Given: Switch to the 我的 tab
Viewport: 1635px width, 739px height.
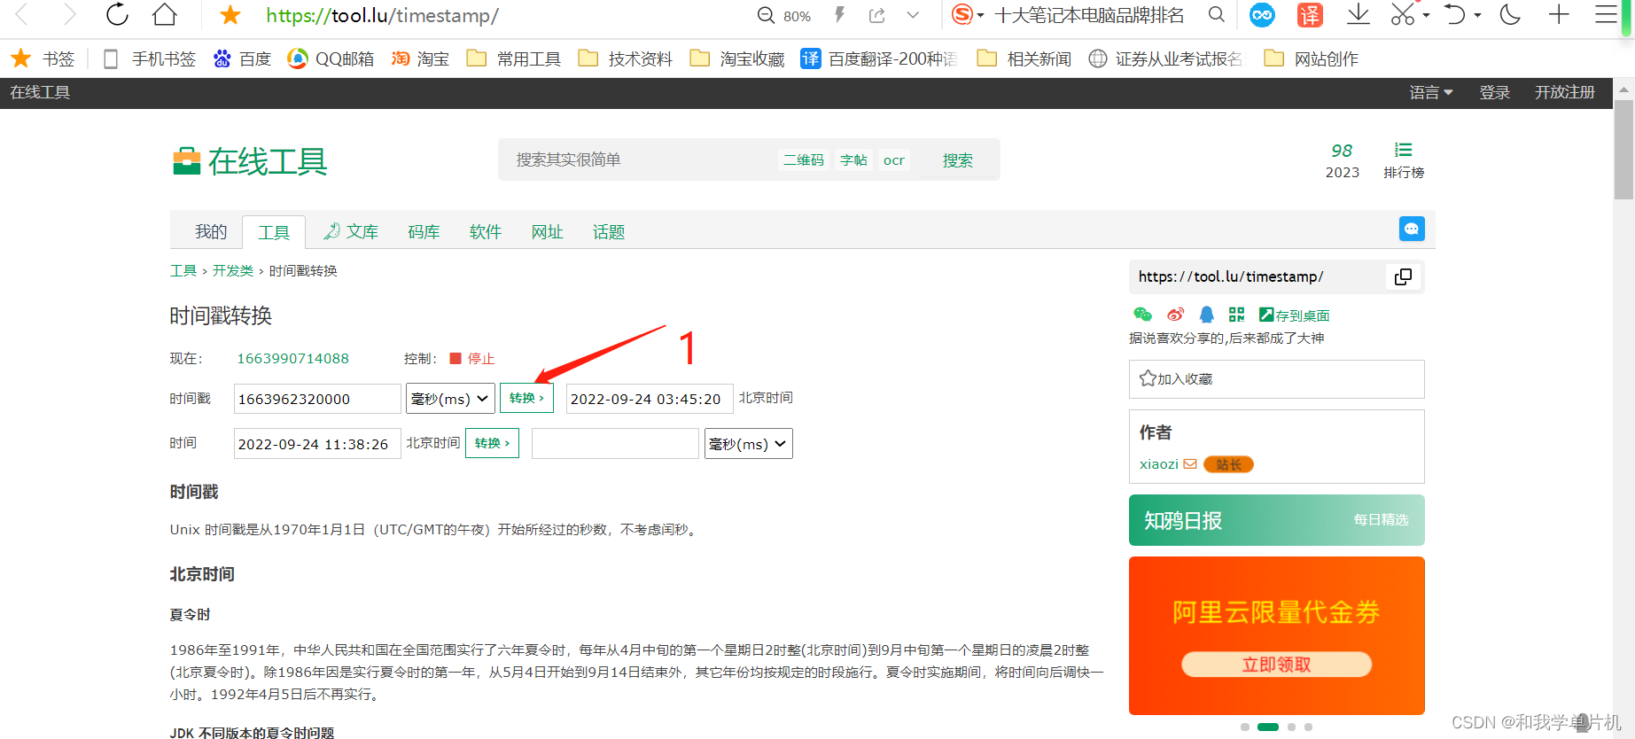Looking at the screenshot, I should coord(211,232).
